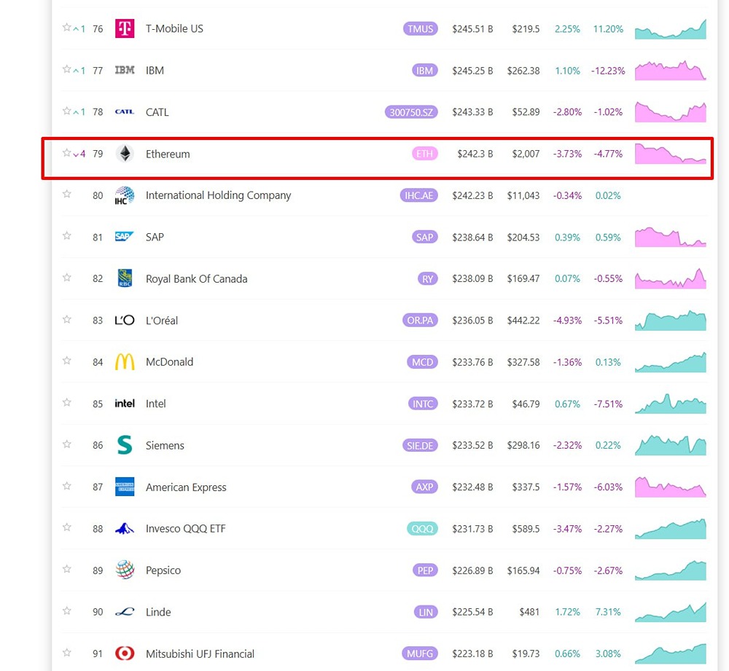Click the pink ETH ticker badge
729x671 pixels.
[424, 154]
